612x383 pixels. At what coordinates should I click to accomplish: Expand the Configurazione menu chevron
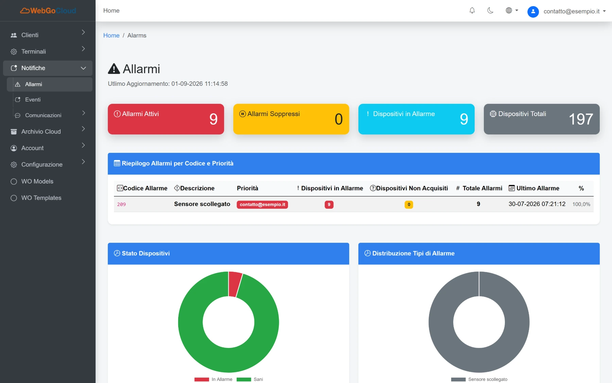tap(83, 162)
